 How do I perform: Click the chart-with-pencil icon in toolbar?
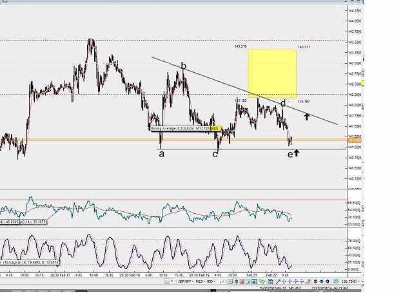coord(248,281)
